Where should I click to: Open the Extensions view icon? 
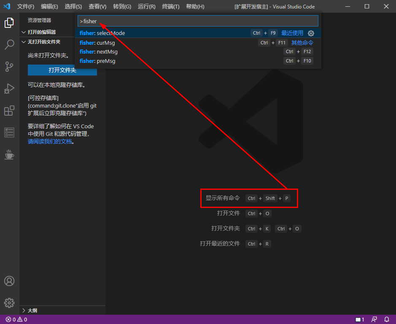click(x=9, y=111)
